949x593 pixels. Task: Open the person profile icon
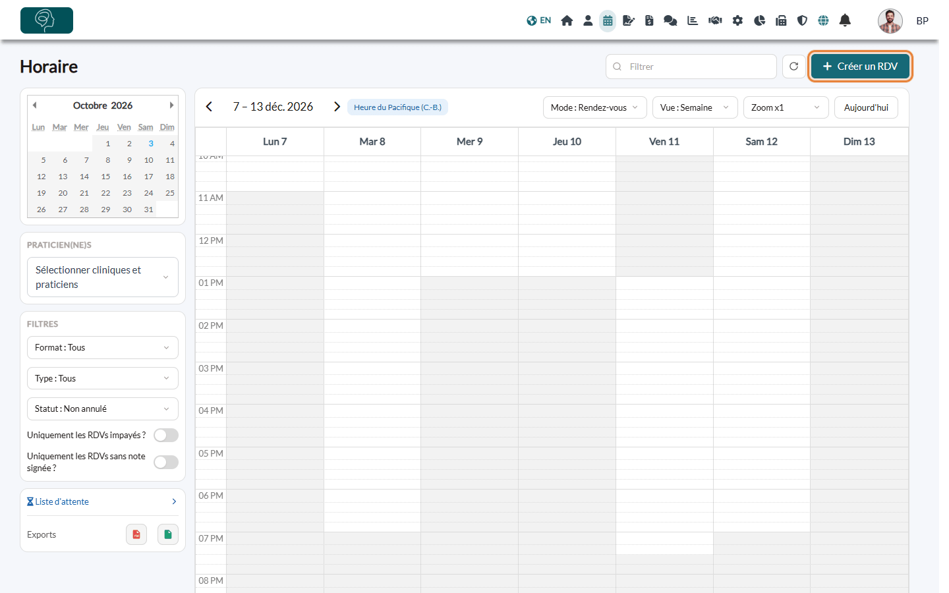(x=588, y=20)
